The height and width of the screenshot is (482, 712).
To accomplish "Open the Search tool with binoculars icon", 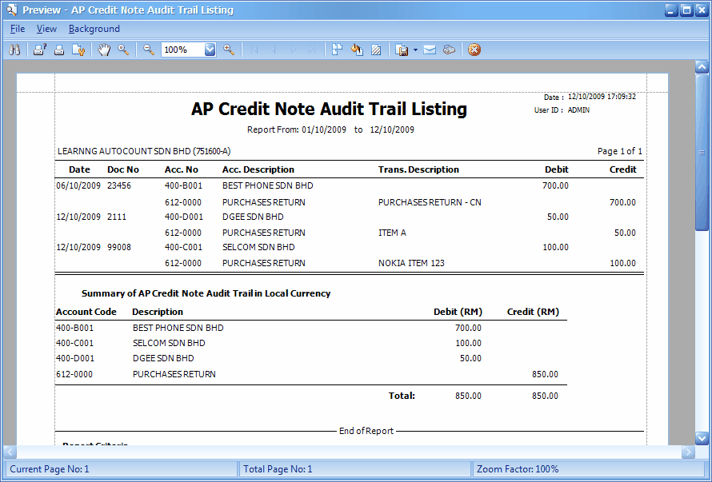I will point(14,50).
